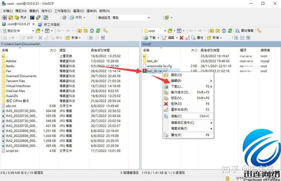This screenshot has width=281, height=181.
Task: Click the remote red delete X icon
Action: [x=182, y=38]
